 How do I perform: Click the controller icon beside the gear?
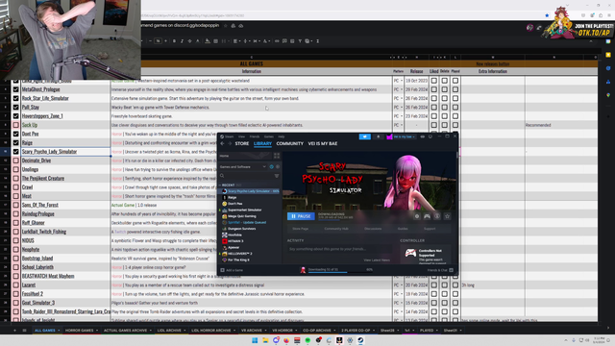[427, 216]
